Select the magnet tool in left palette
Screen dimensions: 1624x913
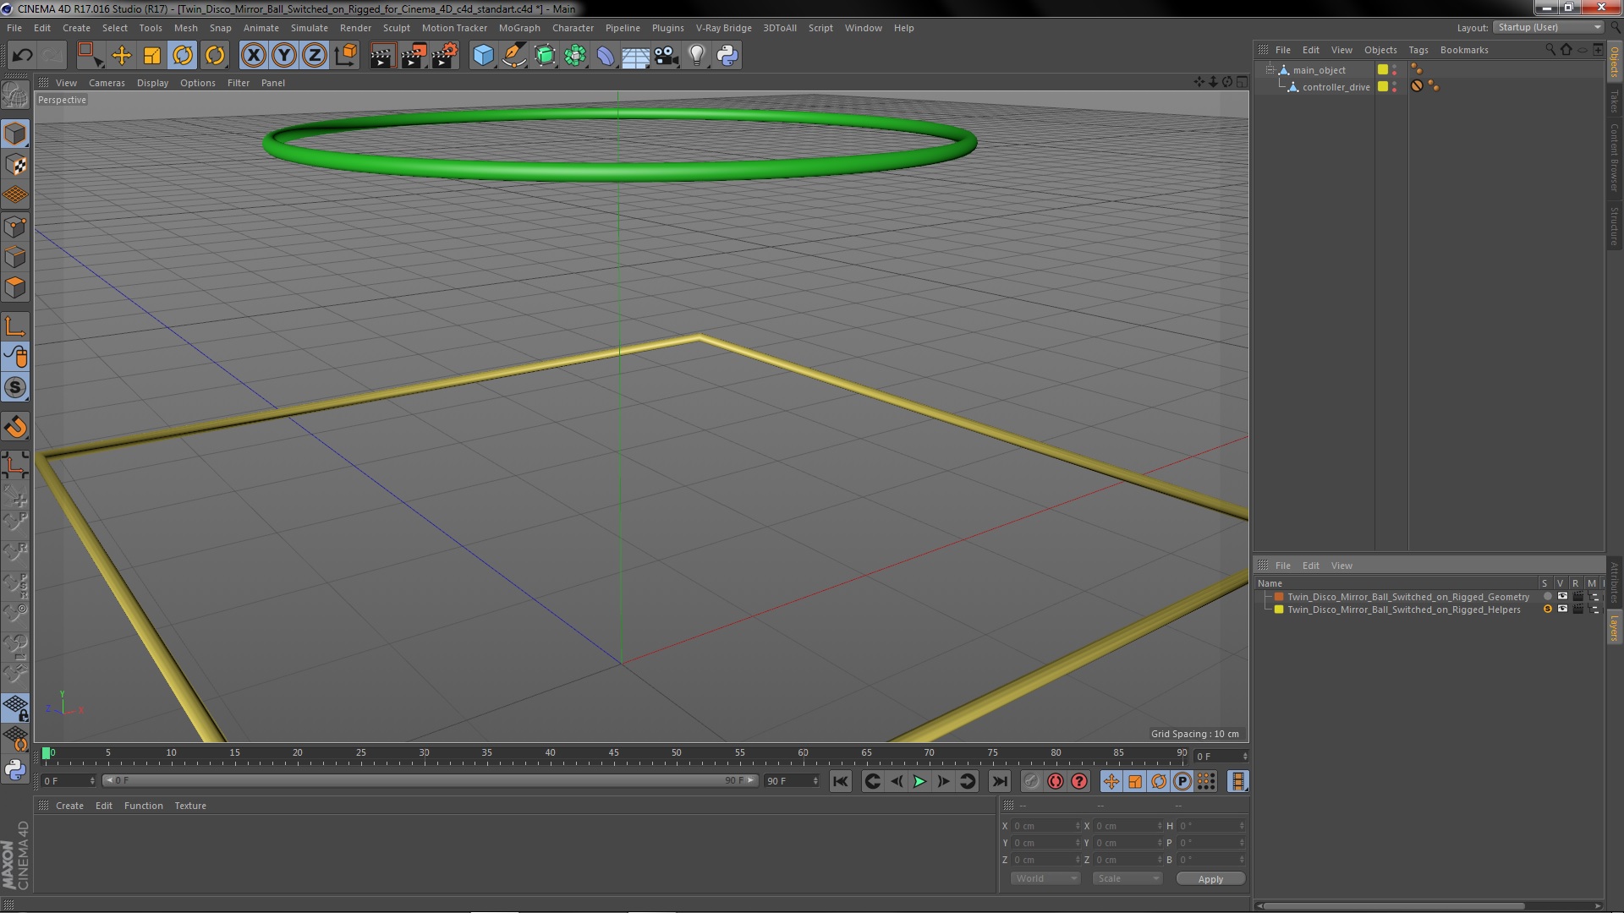pos(15,427)
